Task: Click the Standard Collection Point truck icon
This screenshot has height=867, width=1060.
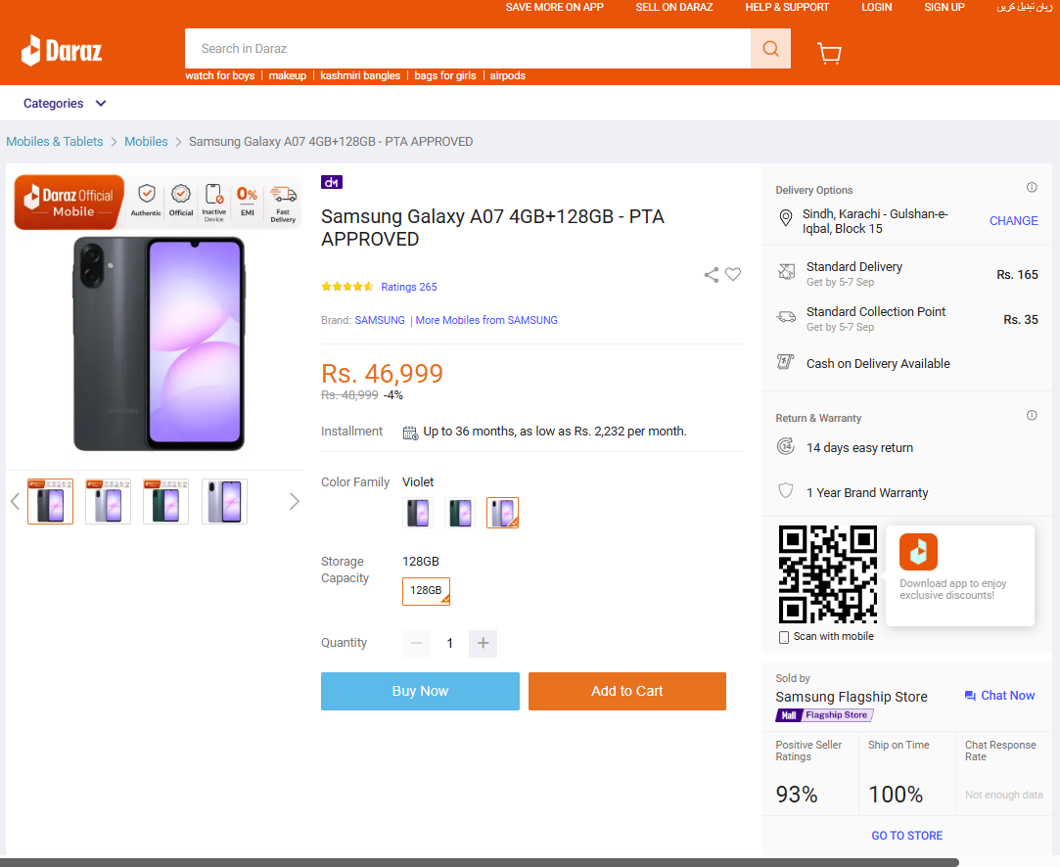Action: click(x=786, y=316)
